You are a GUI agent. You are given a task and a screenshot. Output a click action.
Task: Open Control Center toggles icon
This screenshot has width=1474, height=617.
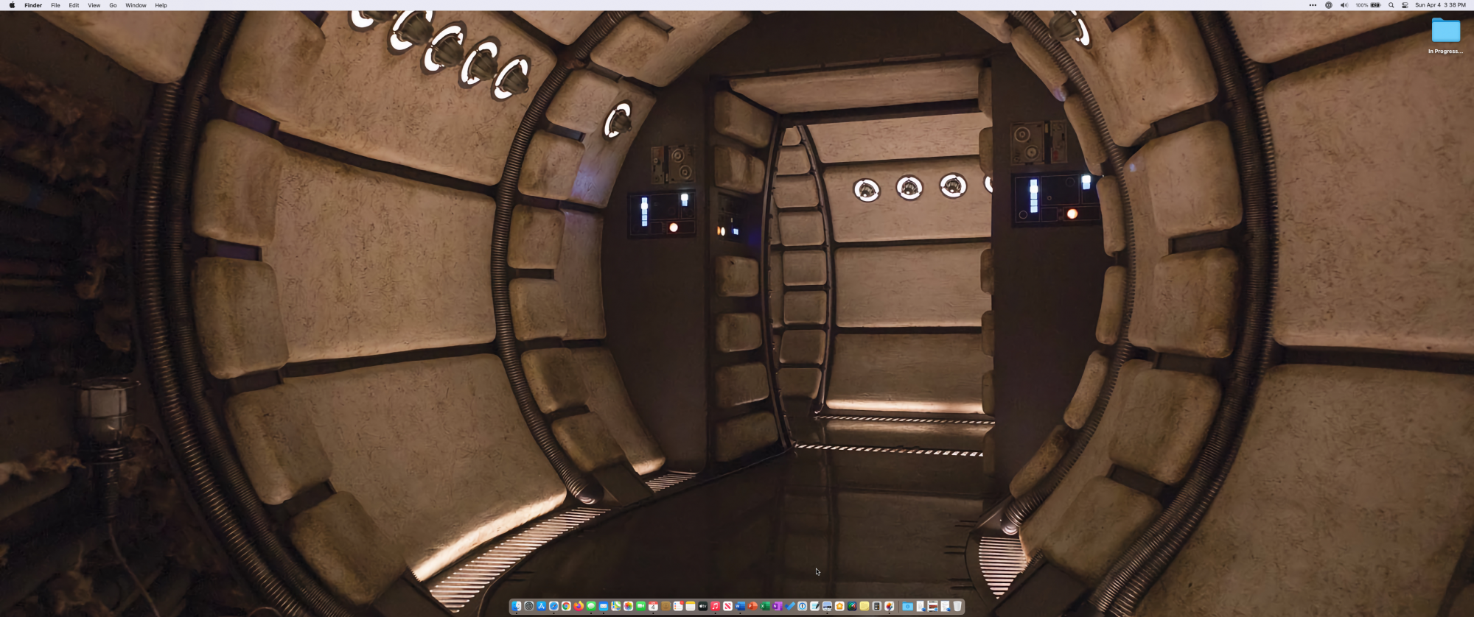1405,5
